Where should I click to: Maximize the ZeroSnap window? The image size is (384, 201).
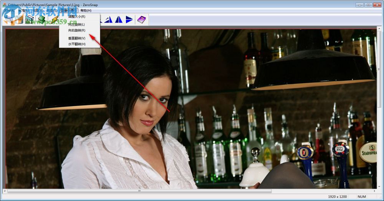point(368,5)
